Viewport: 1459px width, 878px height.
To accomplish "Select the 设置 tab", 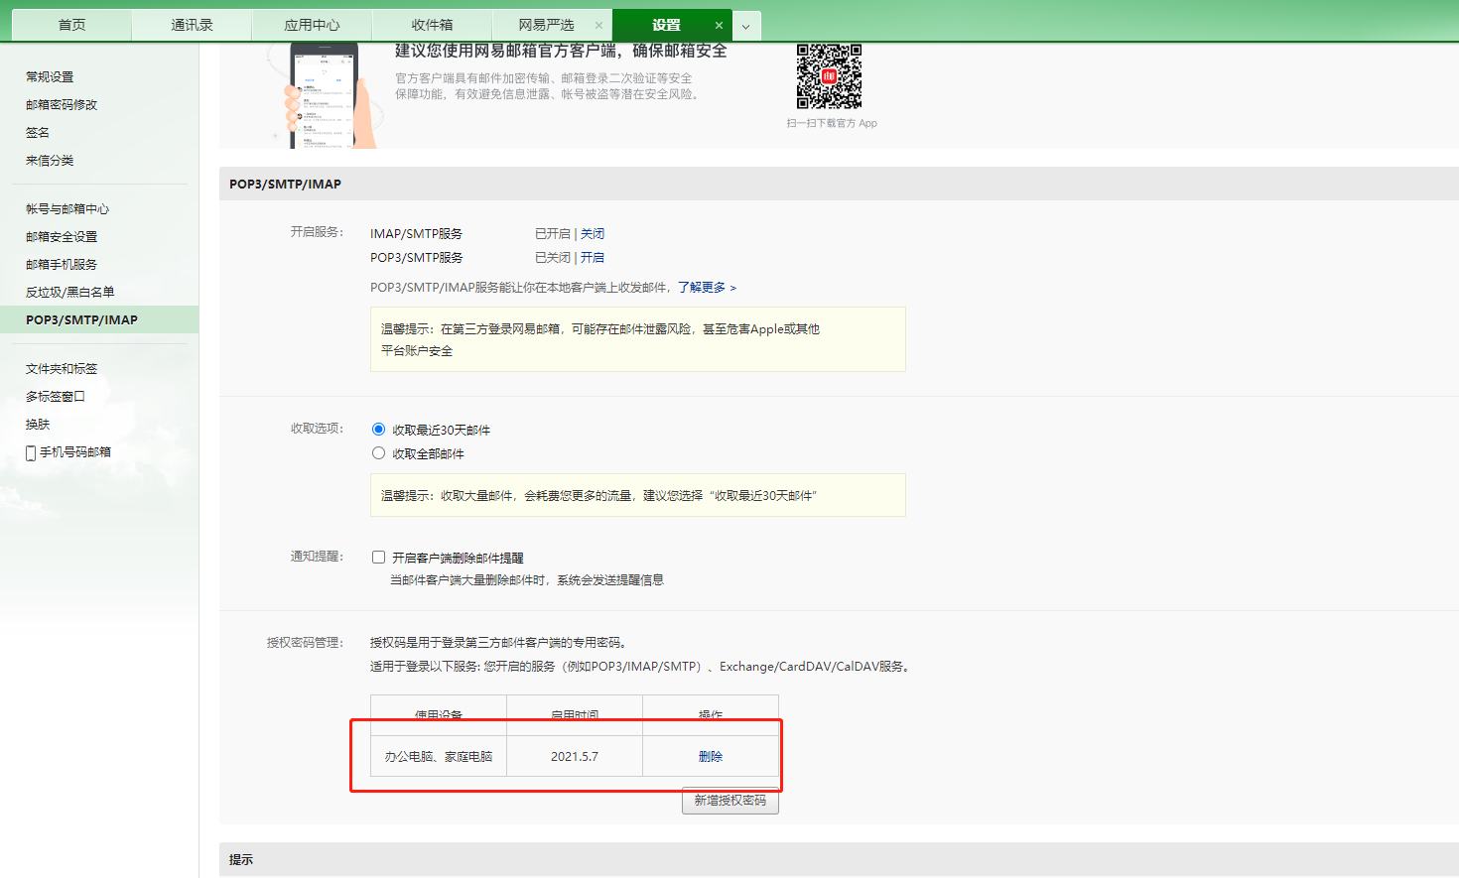I will coord(666,25).
